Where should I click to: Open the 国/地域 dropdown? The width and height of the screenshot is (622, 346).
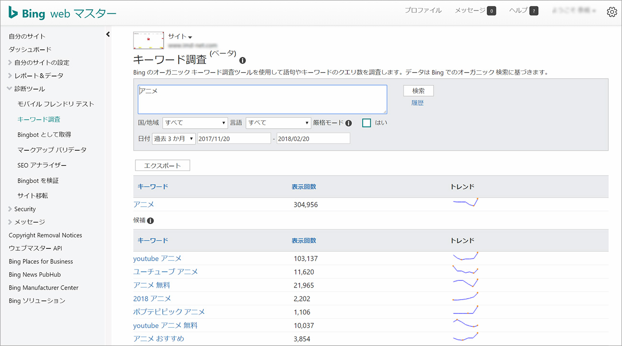click(195, 123)
